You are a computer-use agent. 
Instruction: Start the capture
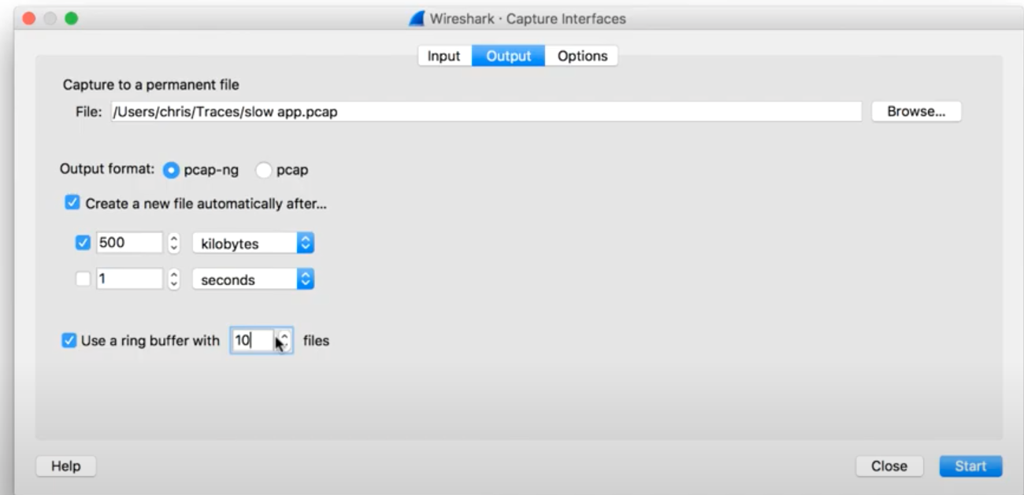click(x=970, y=466)
